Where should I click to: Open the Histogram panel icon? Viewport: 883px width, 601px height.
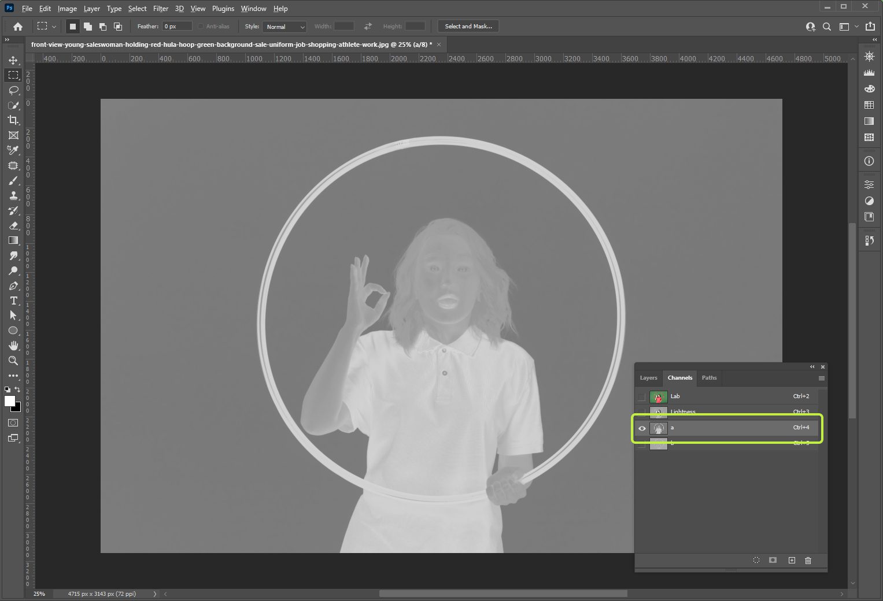tap(869, 73)
